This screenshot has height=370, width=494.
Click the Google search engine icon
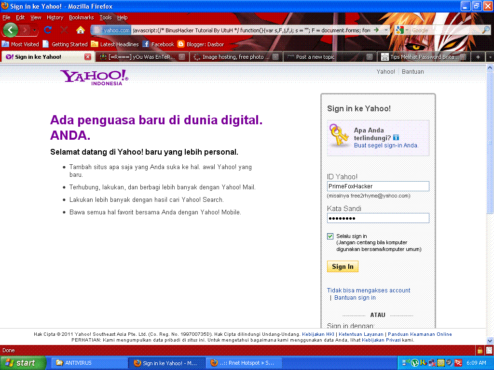point(399,30)
